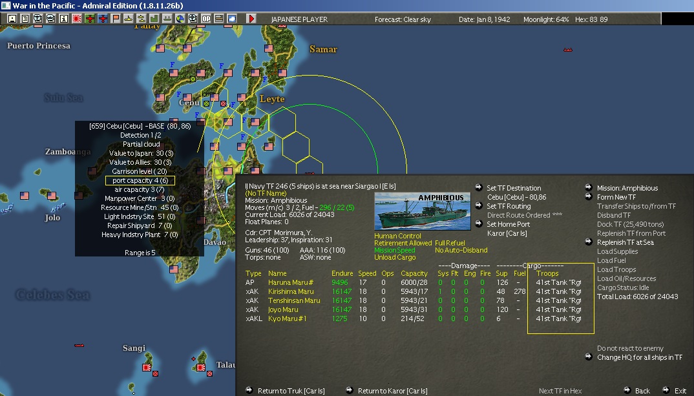Click Transfer Ships to/from TF option

click(x=636, y=206)
